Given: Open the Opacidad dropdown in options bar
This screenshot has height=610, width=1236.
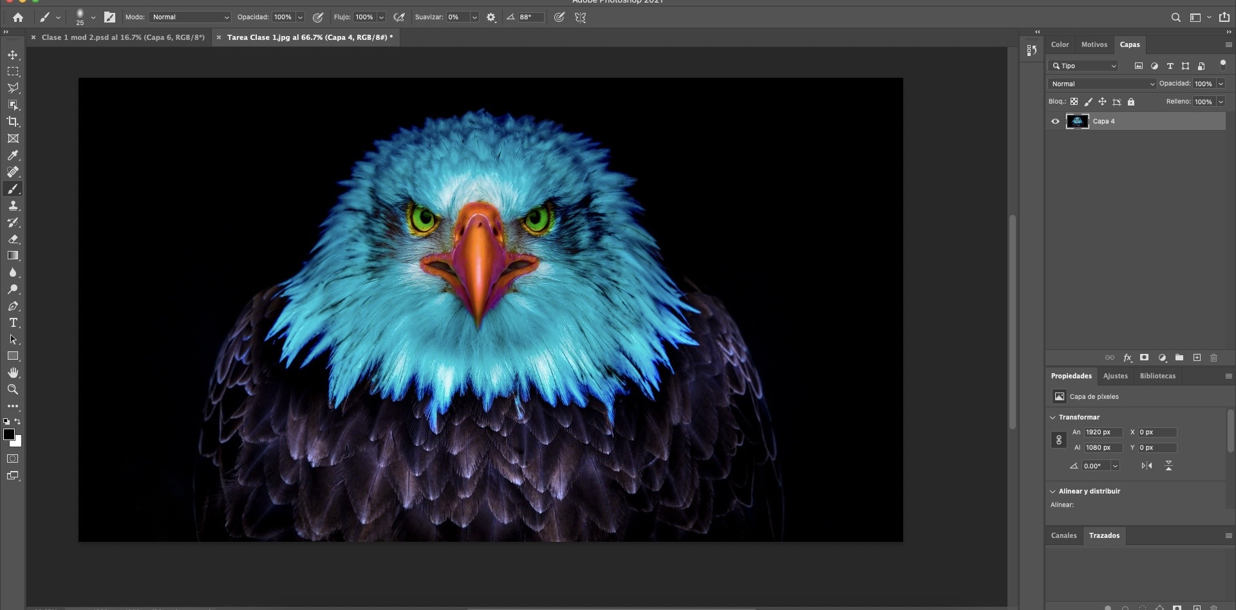Looking at the screenshot, I should 300,17.
